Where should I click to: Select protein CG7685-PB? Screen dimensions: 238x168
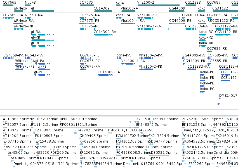point(209,64)
